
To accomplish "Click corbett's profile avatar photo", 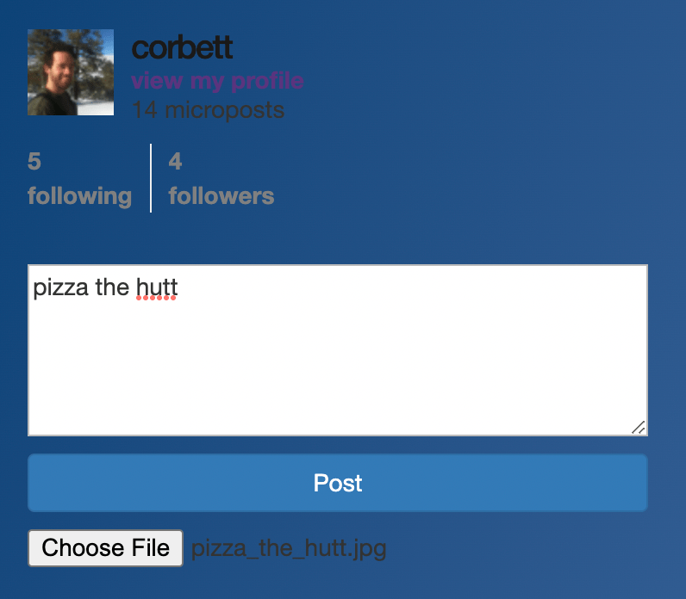I will tap(71, 72).
